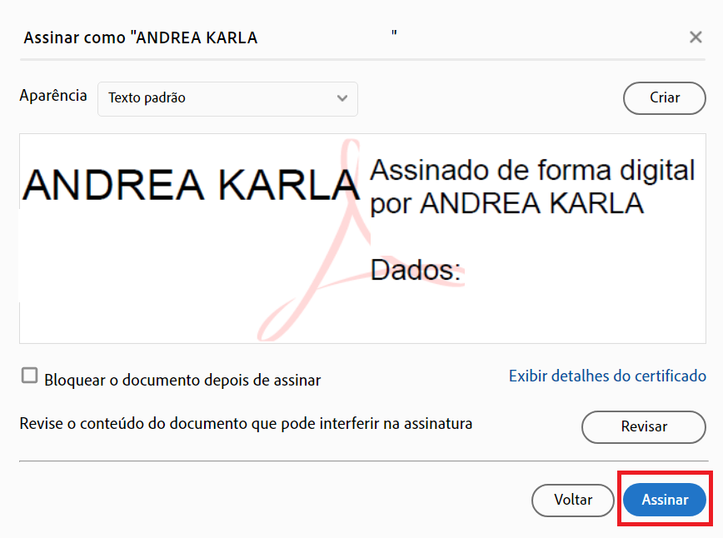This screenshot has width=723, height=538.
Task: Close the signing dialog with the X icon
Action: pos(696,37)
